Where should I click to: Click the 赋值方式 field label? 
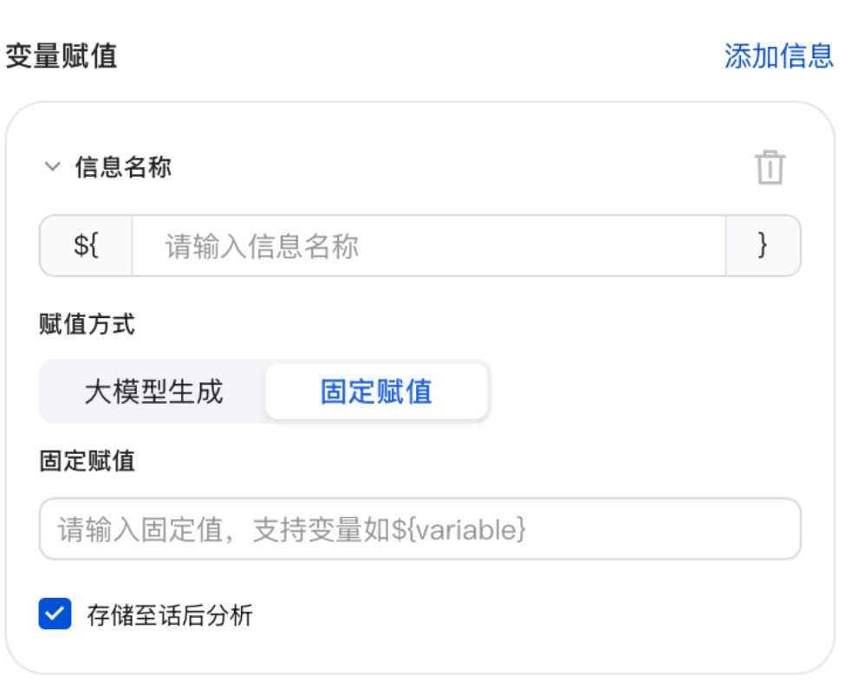[x=87, y=324]
